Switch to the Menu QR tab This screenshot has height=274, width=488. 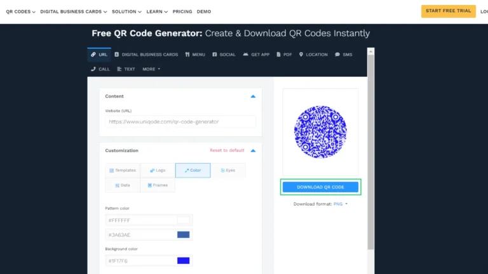(x=195, y=55)
